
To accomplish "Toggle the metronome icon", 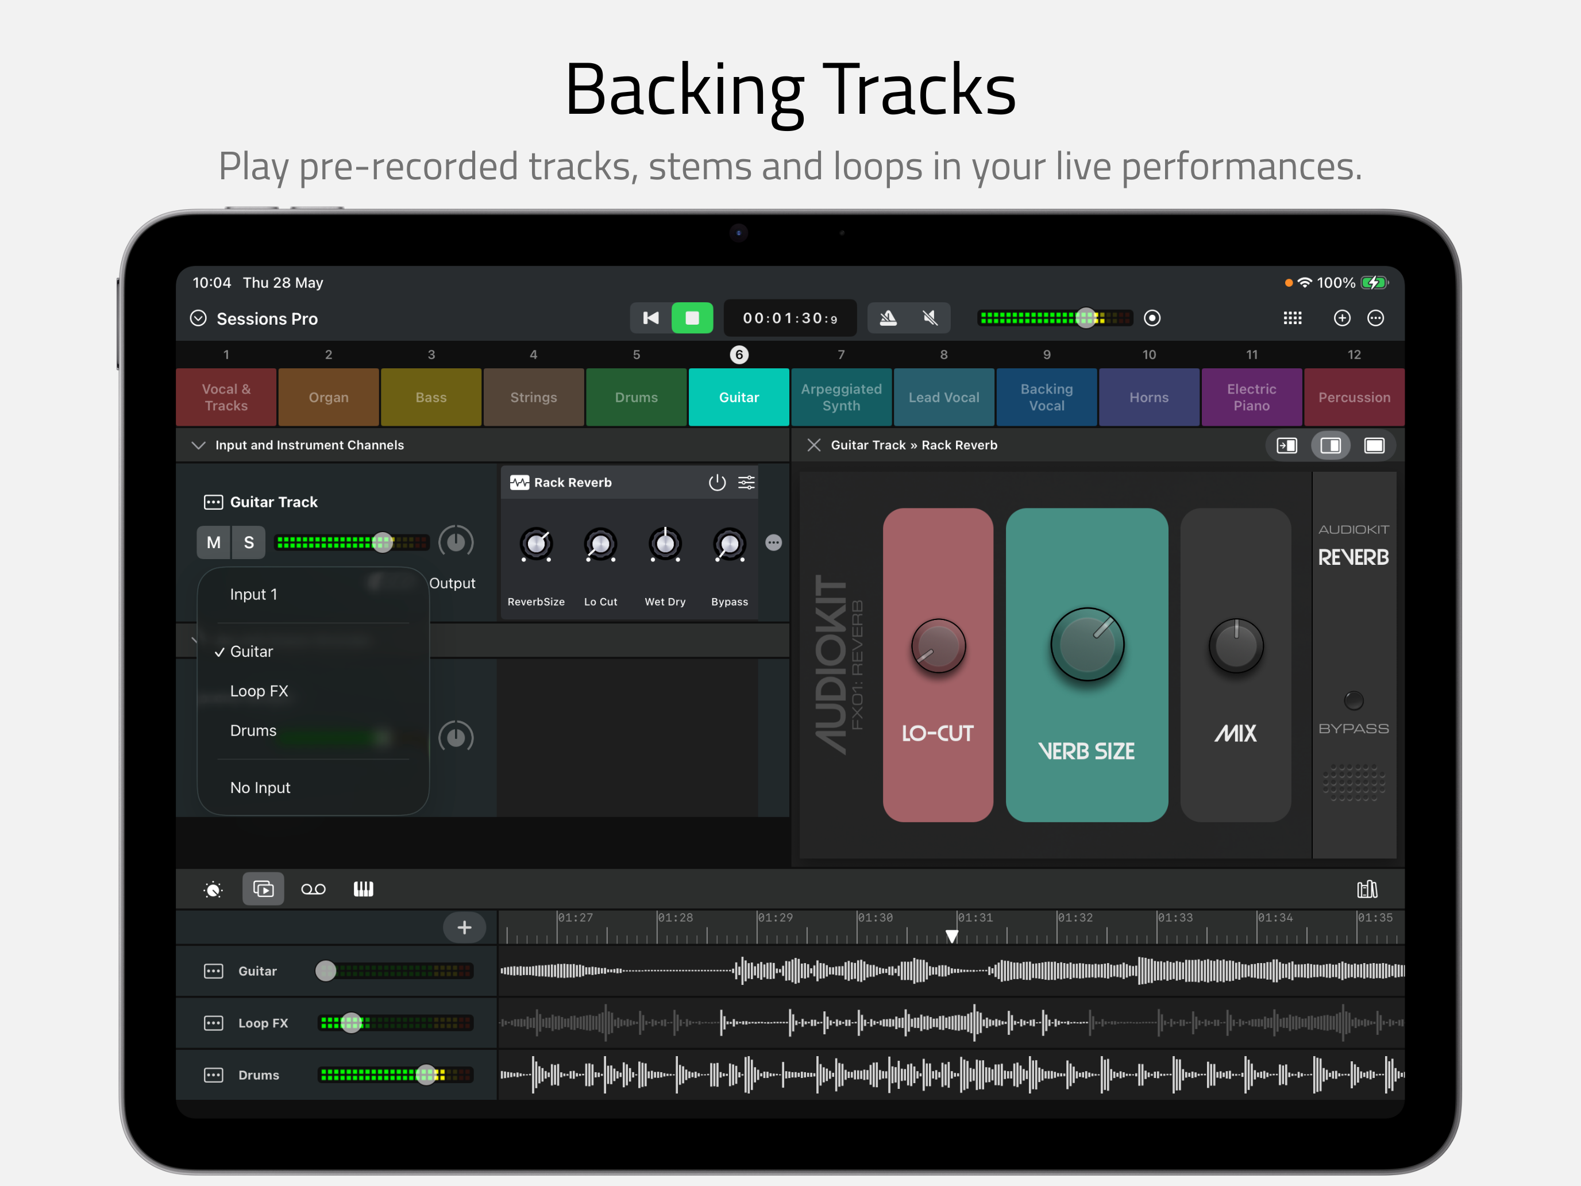I will point(888,318).
